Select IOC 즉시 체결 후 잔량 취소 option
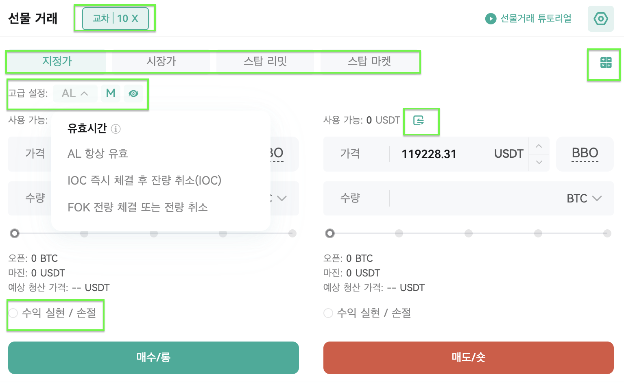The image size is (624, 383). (144, 181)
